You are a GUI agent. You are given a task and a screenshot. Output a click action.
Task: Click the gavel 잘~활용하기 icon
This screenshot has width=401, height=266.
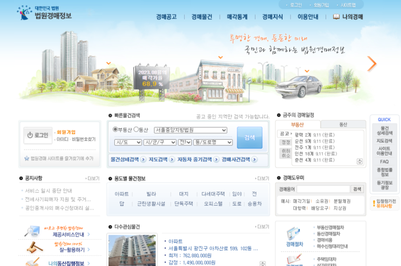(x=34, y=247)
